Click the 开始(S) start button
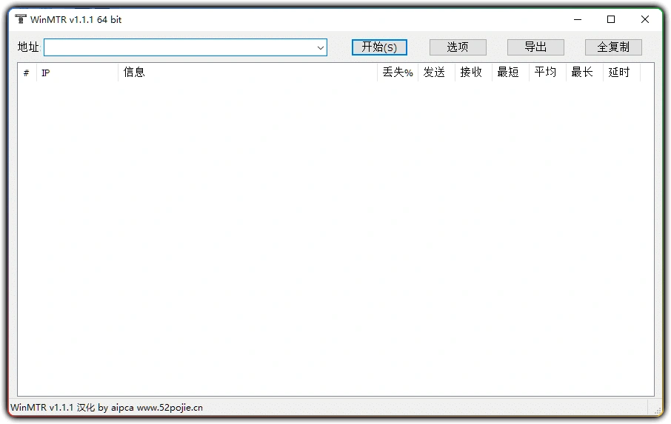 (379, 47)
